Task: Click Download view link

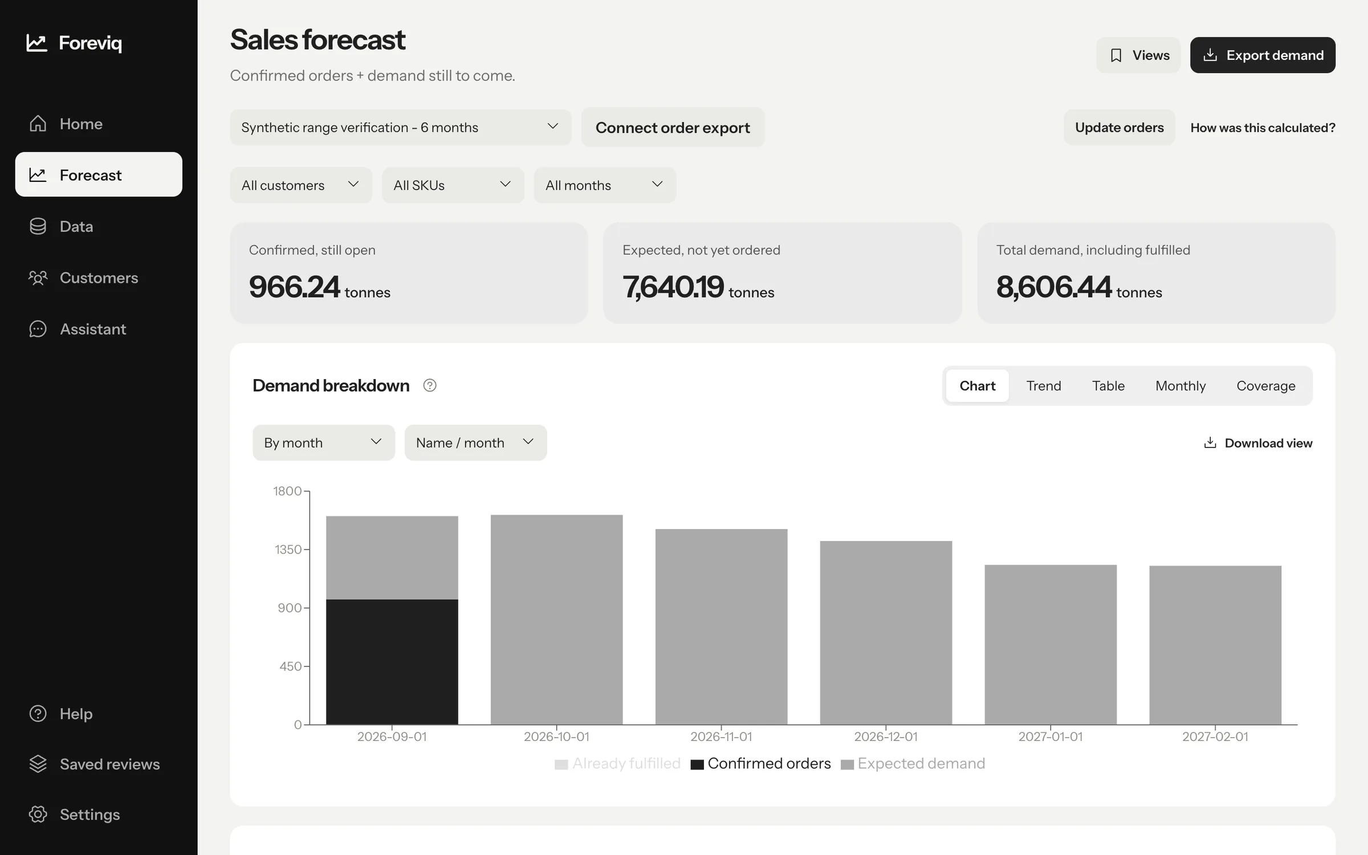Action: 1258,443
